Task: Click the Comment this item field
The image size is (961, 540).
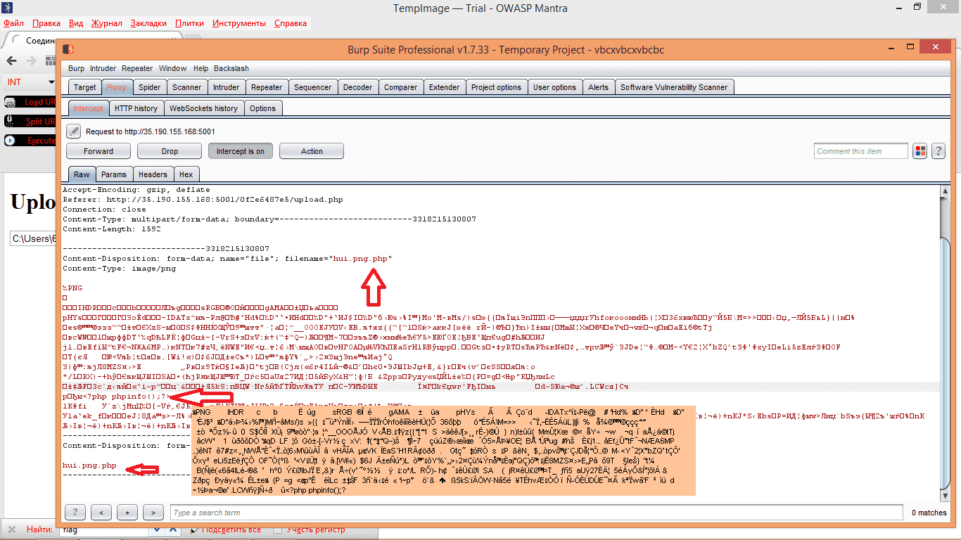Action: [x=861, y=151]
